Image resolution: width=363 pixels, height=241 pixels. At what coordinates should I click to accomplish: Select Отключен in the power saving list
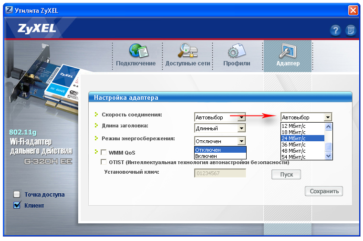[x=220, y=149]
